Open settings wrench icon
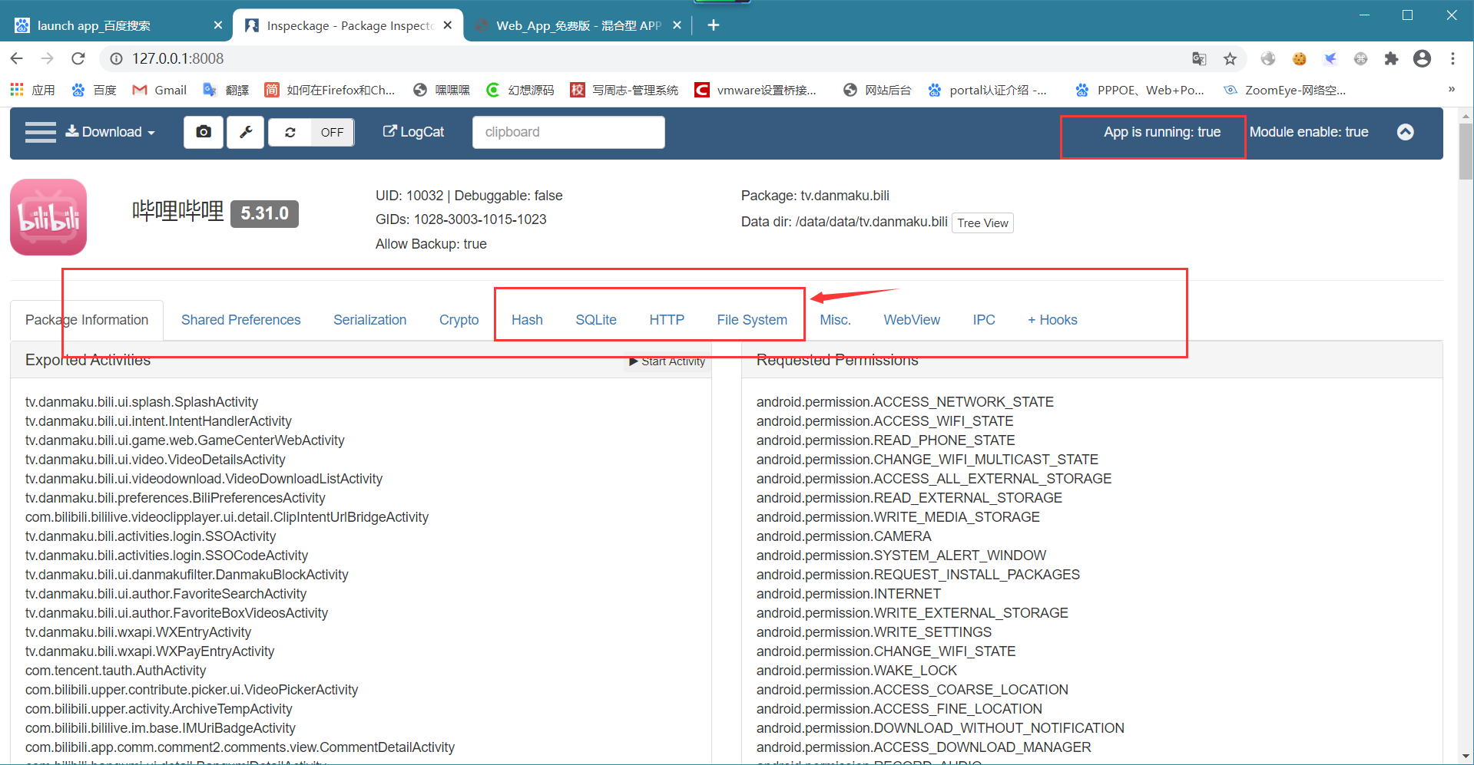Viewport: 1474px width, 765px height. tap(246, 132)
